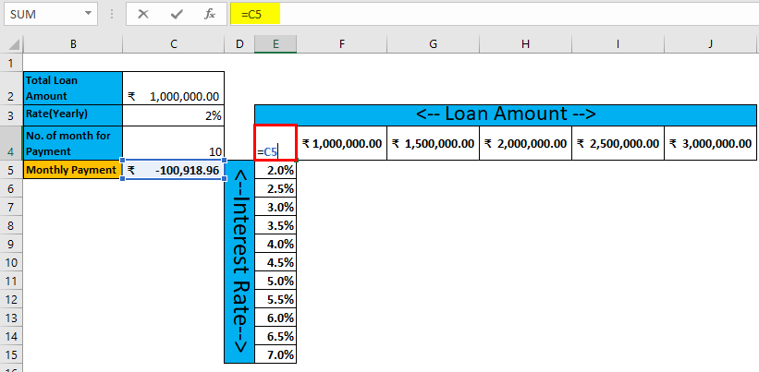Click the 4.5% interest rate cell
This screenshot has height=372, width=759.
(x=275, y=262)
